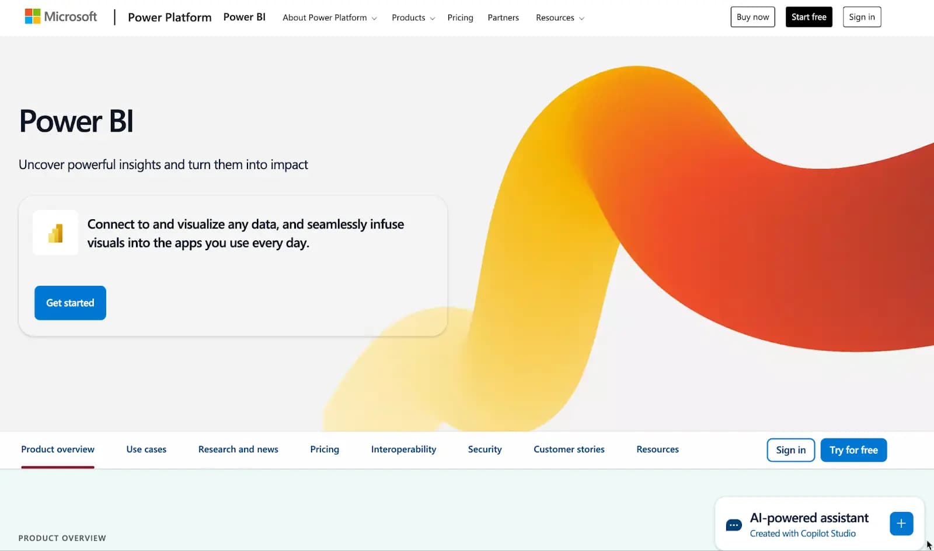The image size is (934, 551).
Task: Go to Pricing in the top navigation
Action: tap(460, 17)
